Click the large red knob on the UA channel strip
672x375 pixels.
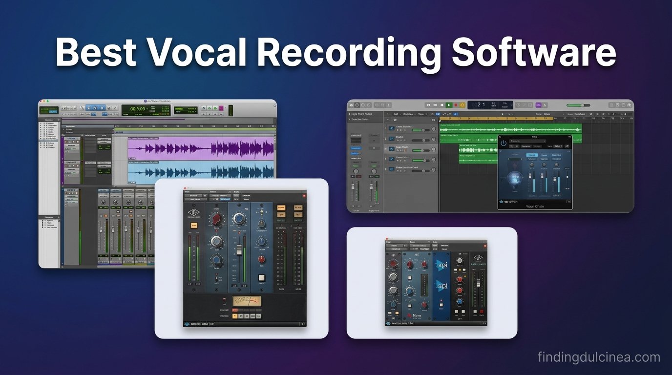click(x=217, y=219)
